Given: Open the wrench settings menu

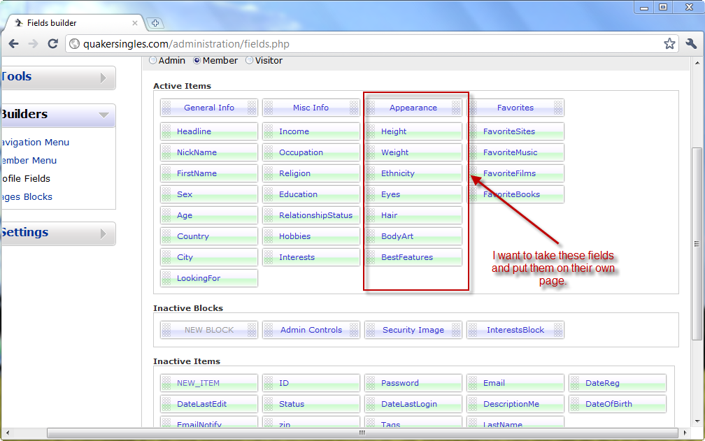Looking at the screenshot, I should [x=691, y=44].
